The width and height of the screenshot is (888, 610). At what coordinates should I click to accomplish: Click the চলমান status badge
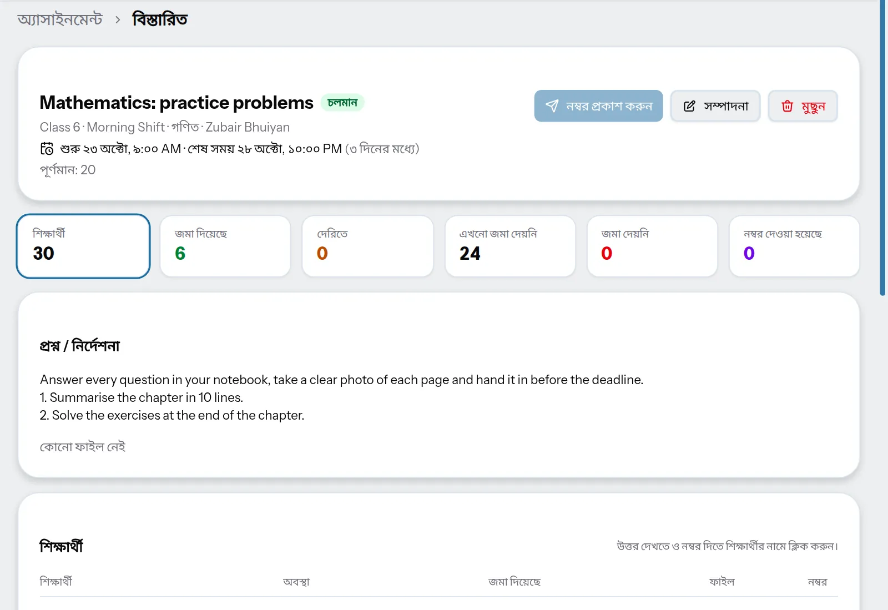click(342, 103)
